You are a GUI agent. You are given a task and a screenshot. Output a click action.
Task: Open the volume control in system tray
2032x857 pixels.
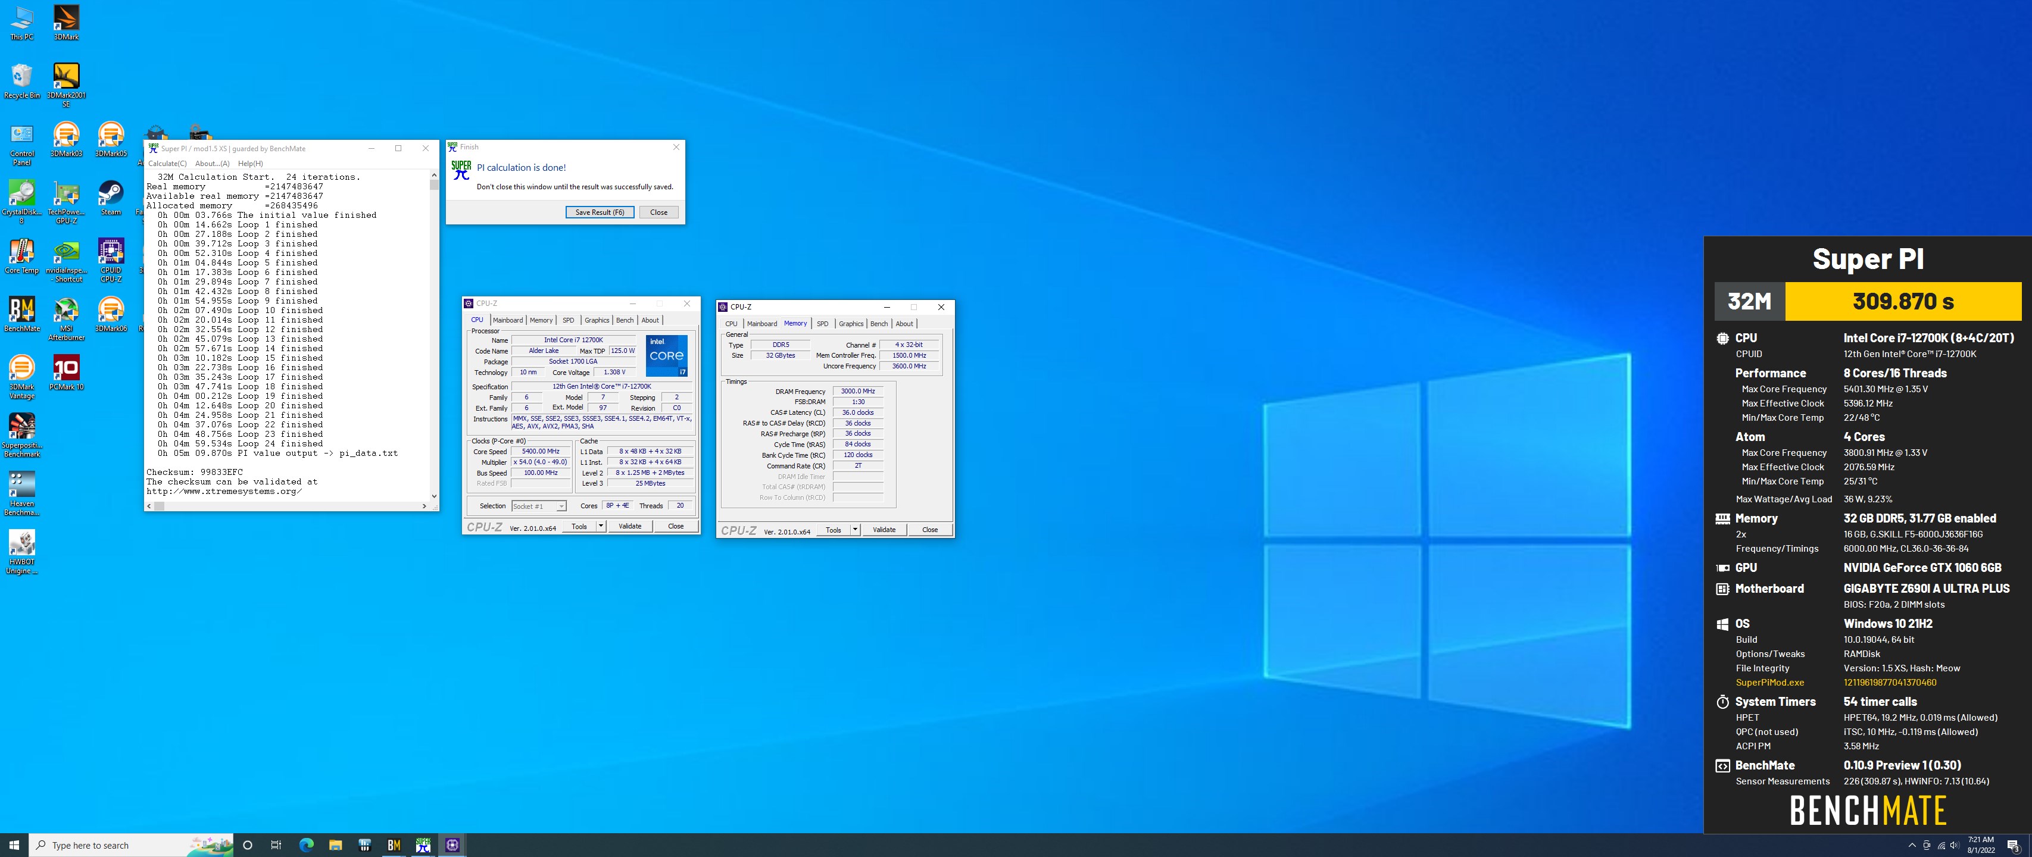(1955, 845)
